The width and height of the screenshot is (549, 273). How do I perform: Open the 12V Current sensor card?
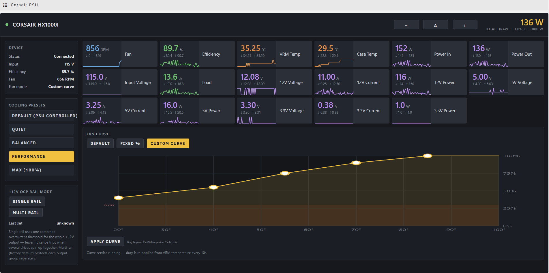click(x=352, y=82)
